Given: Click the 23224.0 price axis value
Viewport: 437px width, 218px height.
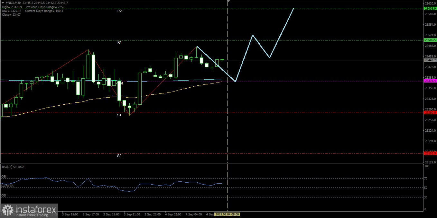Looking at the screenshot, I should pos(430,131).
